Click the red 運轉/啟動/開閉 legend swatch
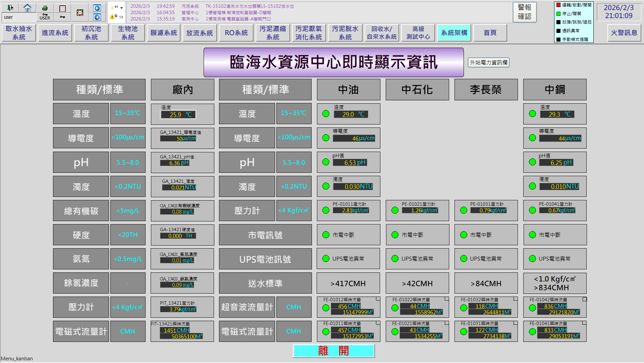This screenshot has height=363, width=644. coord(558,5)
